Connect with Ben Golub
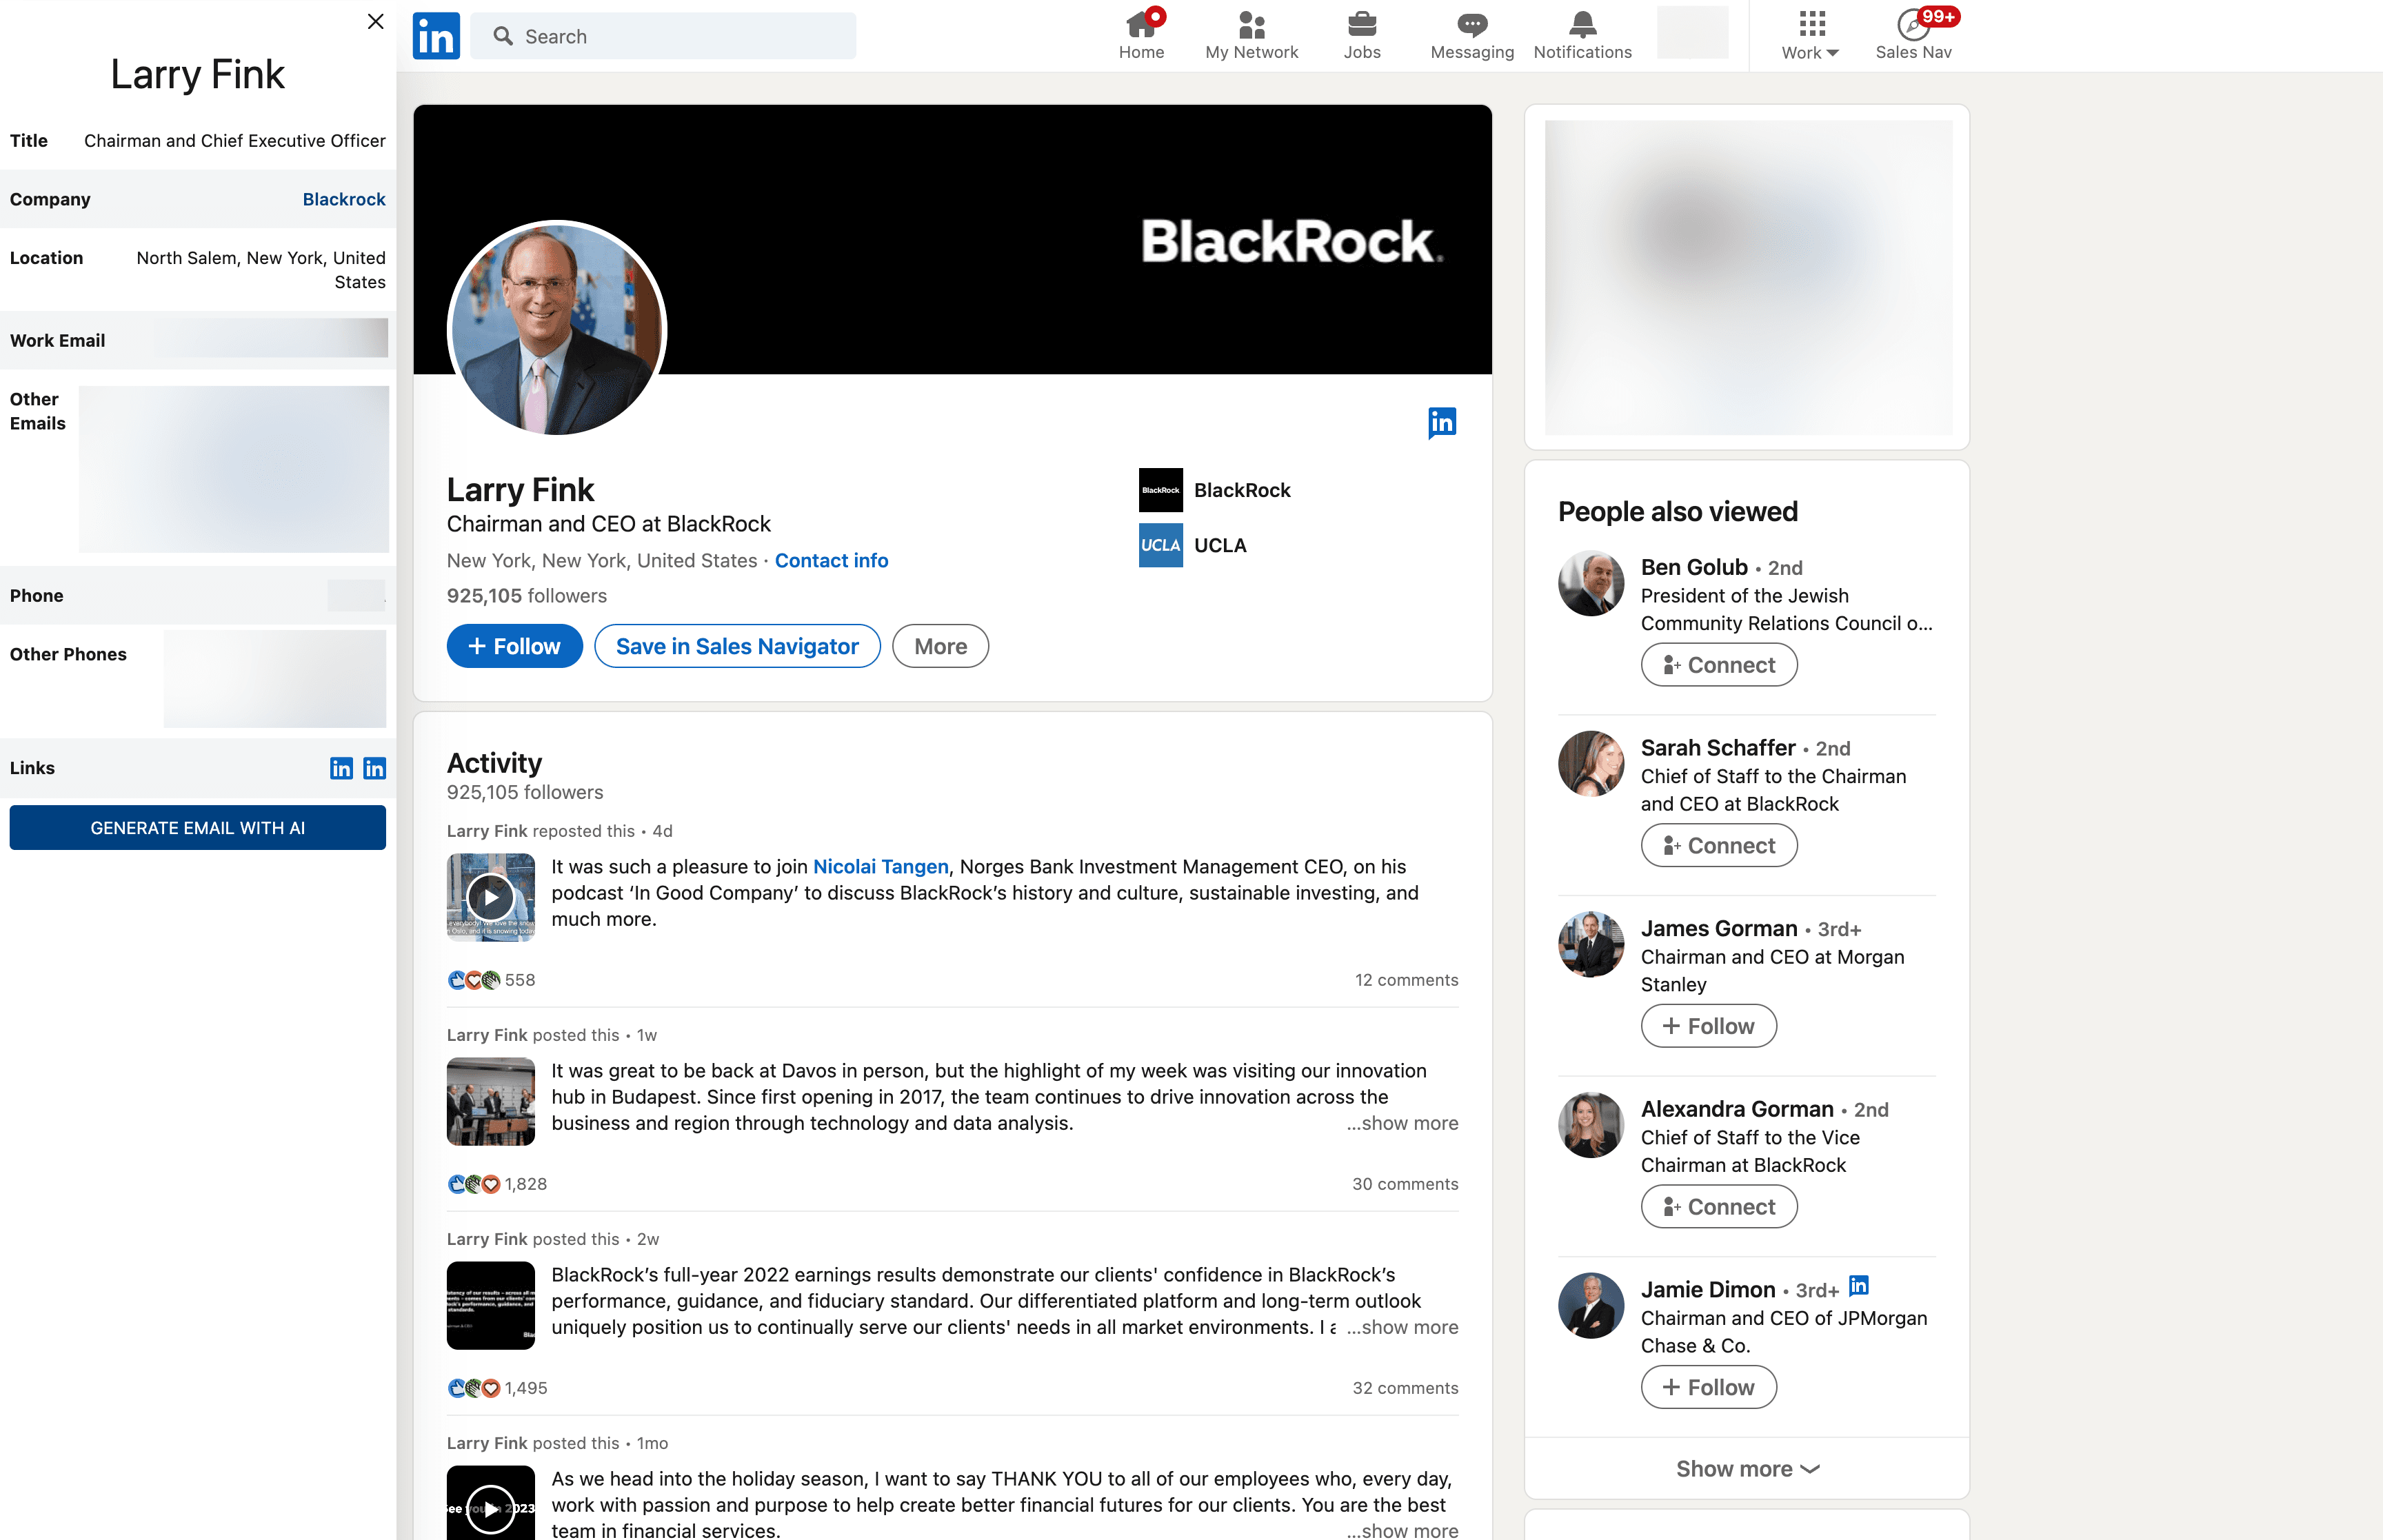Viewport: 2383px width, 1540px height. tap(1719, 665)
